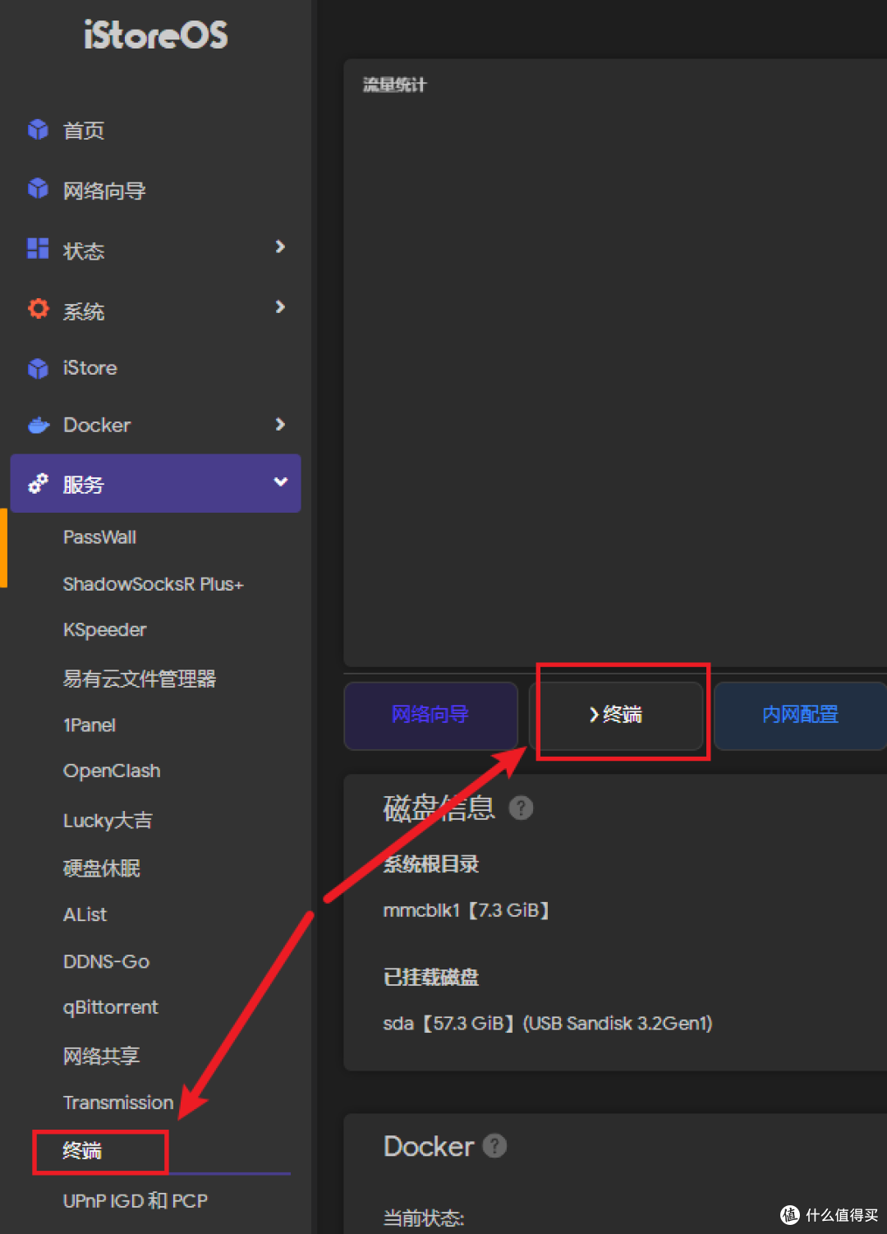
Task: Click the 内网配置 button
Action: pos(800,715)
